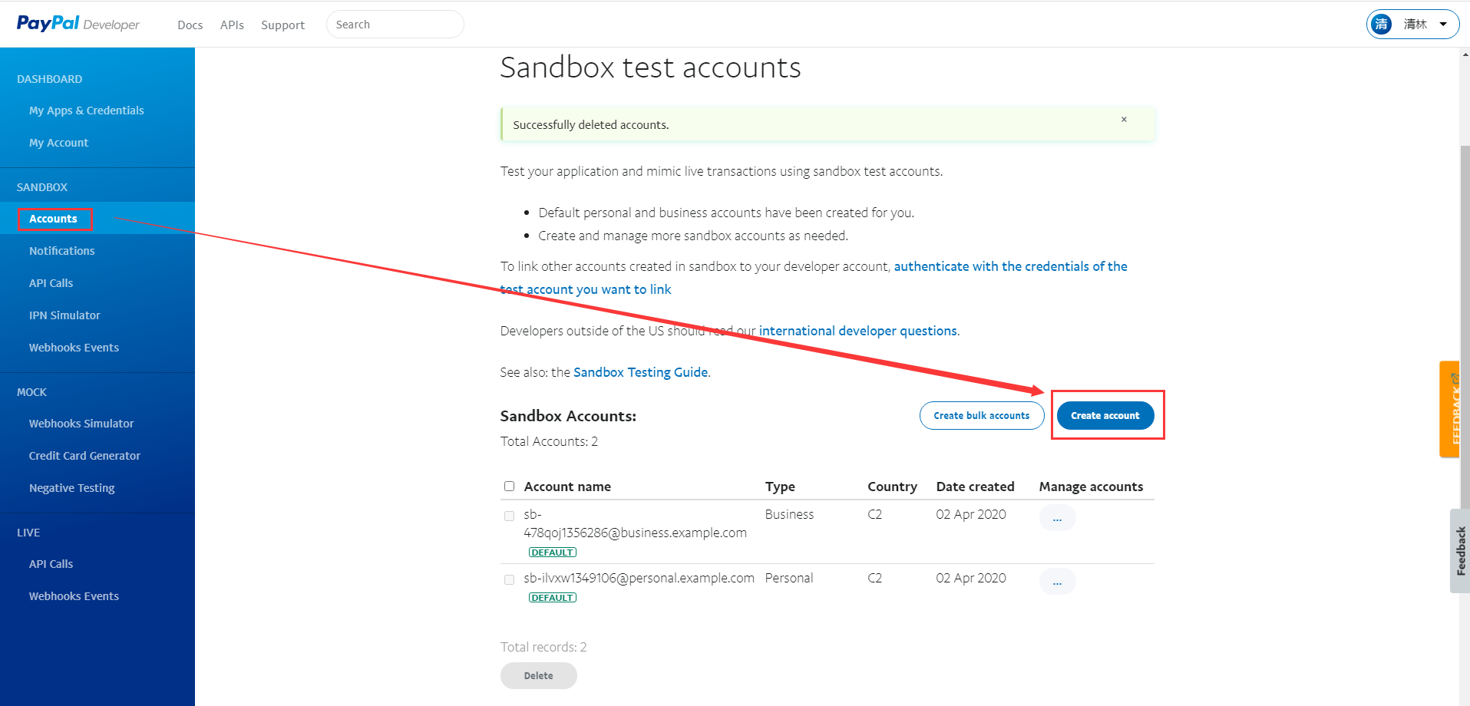The height and width of the screenshot is (706, 1470).
Task: Open Credit Card Generator
Action: [85, 456]
